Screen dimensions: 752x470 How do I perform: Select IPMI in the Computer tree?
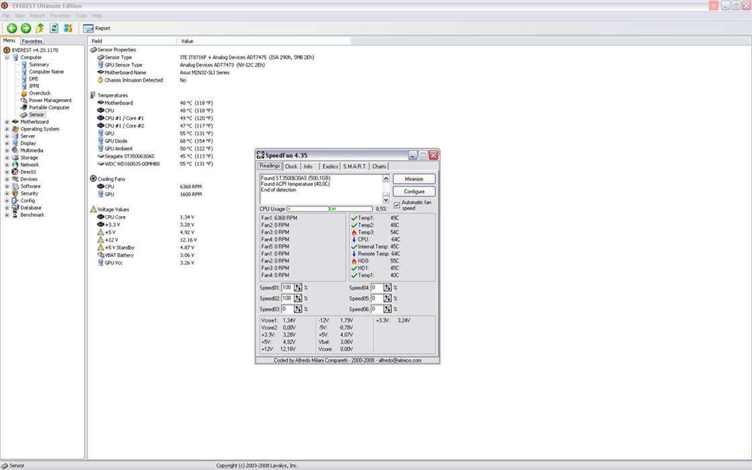tap(34, 86)
